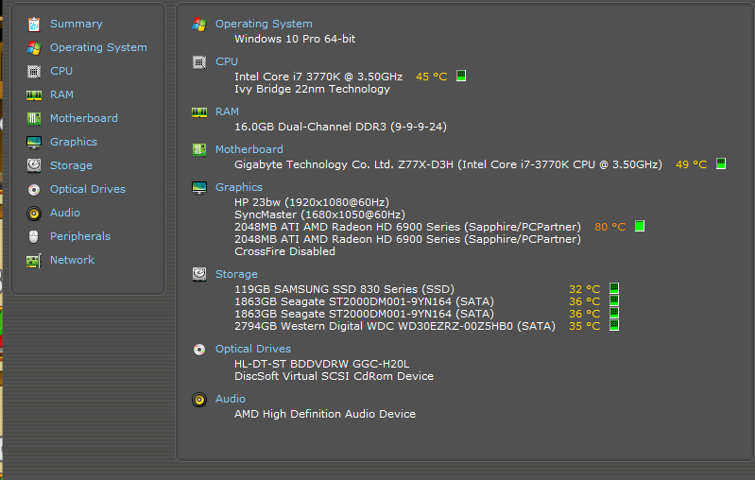The height and width of the screenshot is (480, 755).
Task: Click the Peripherals mouse icon in sidebar
Action: 34,236
